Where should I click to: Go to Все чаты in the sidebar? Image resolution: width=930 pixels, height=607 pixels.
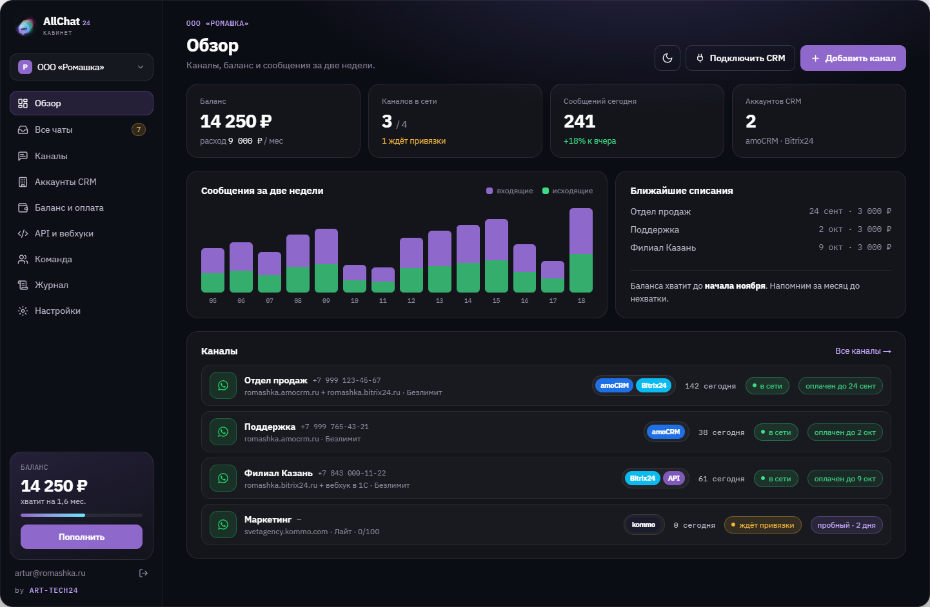[x=81, y=130]
